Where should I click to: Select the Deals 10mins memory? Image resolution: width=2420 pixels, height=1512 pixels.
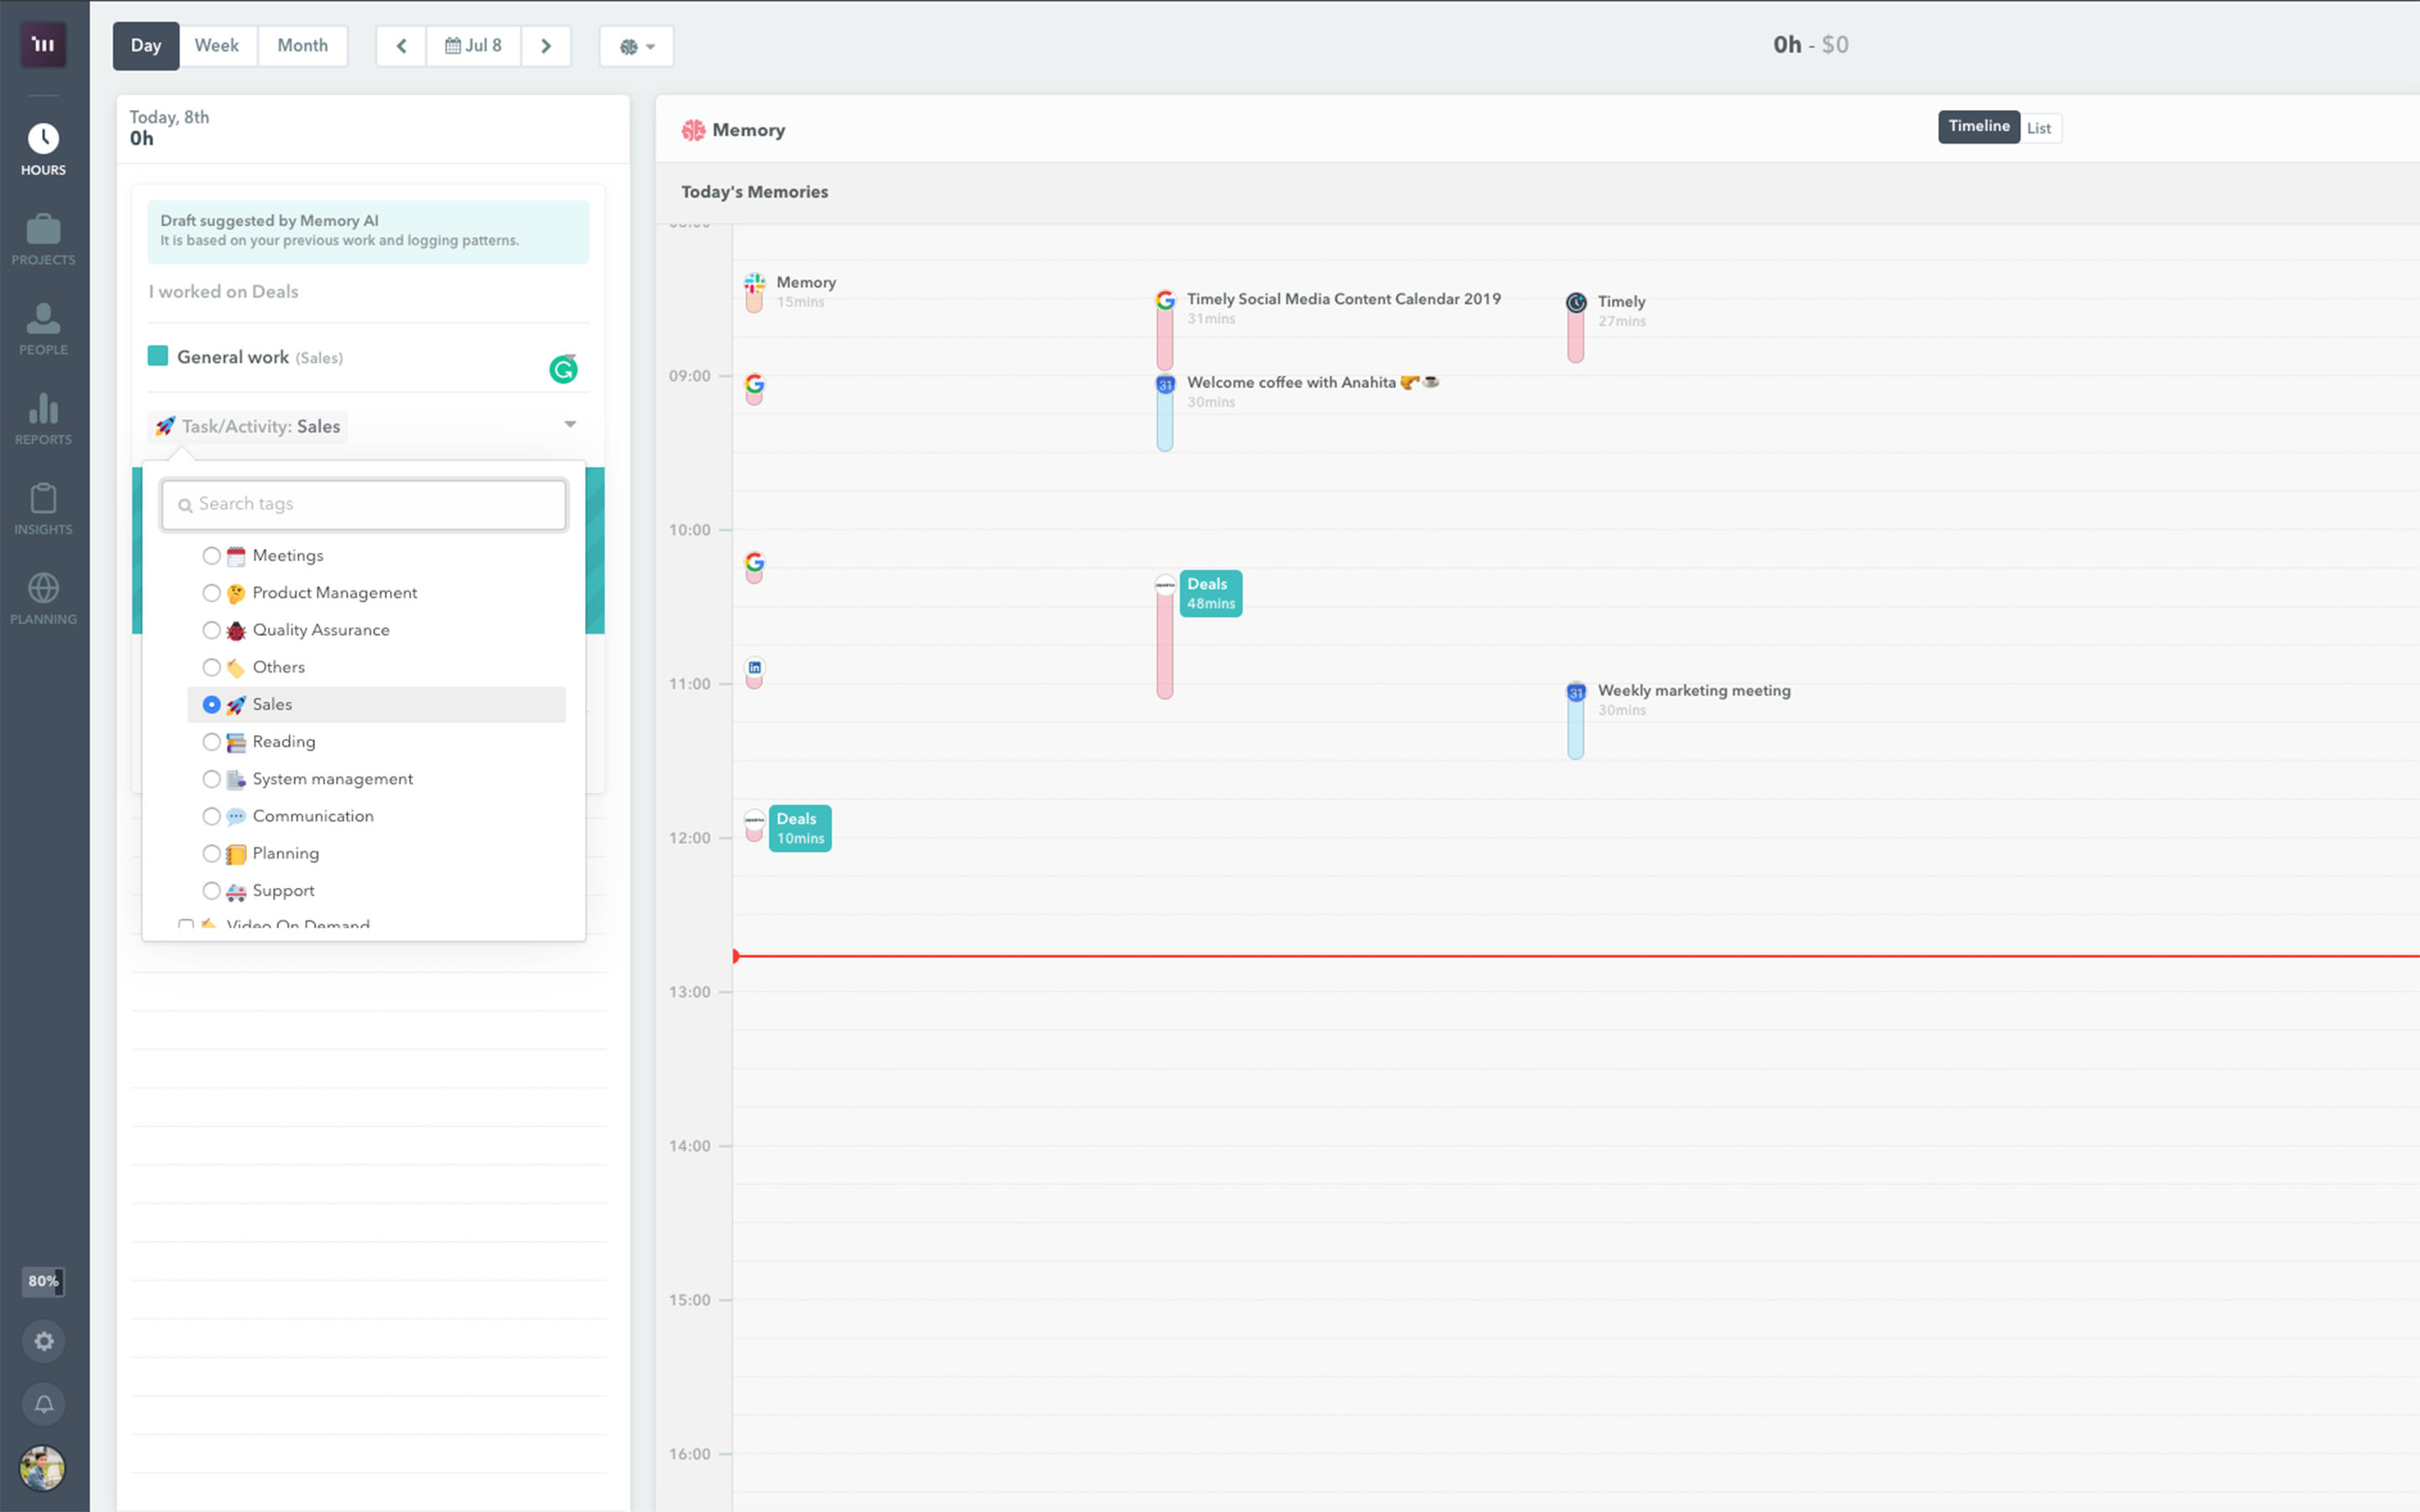coord(800,829)
